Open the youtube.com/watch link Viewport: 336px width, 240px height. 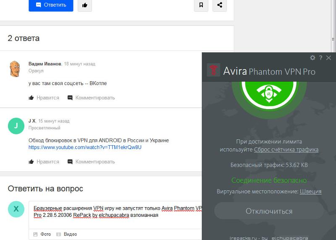pos(85,147)
